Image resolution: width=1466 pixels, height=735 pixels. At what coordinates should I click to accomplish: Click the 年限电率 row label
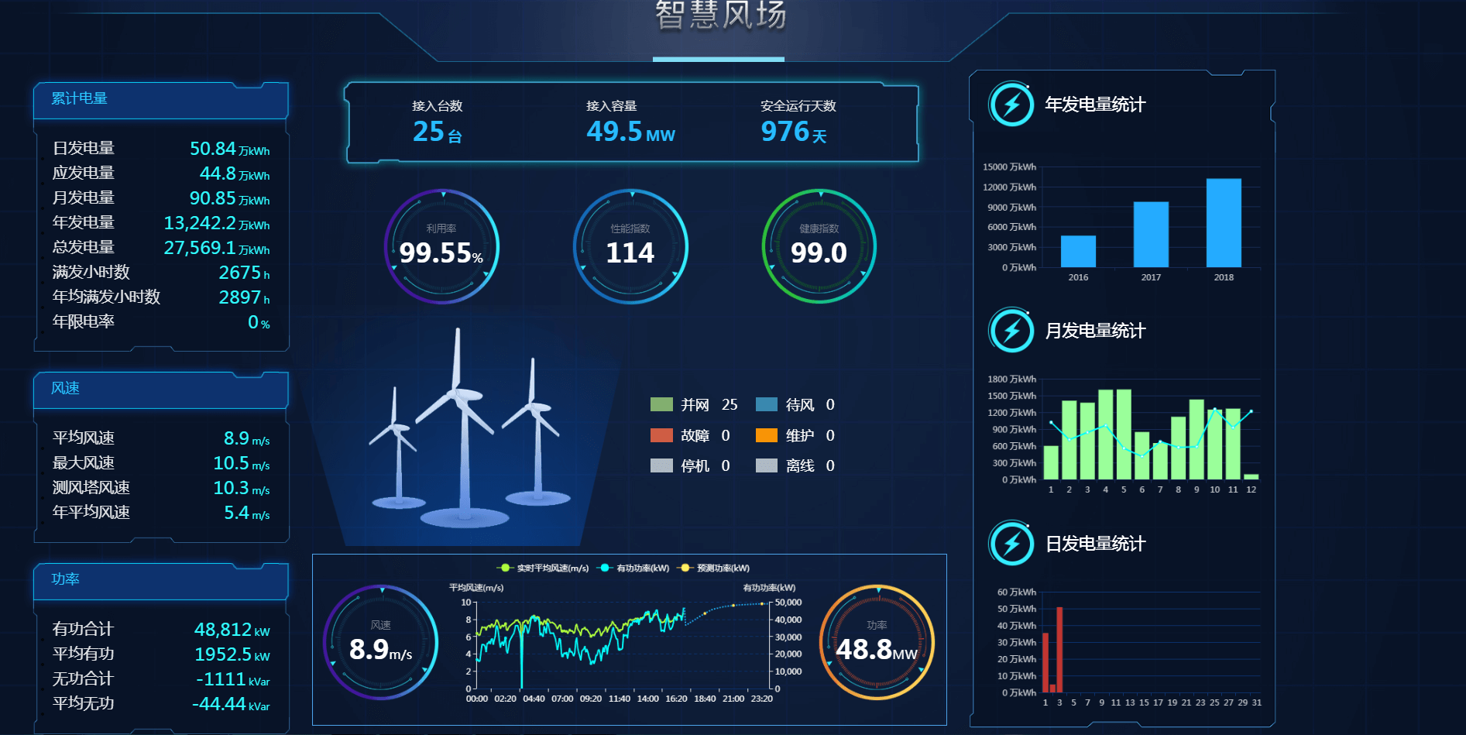(x=84, y=321)
